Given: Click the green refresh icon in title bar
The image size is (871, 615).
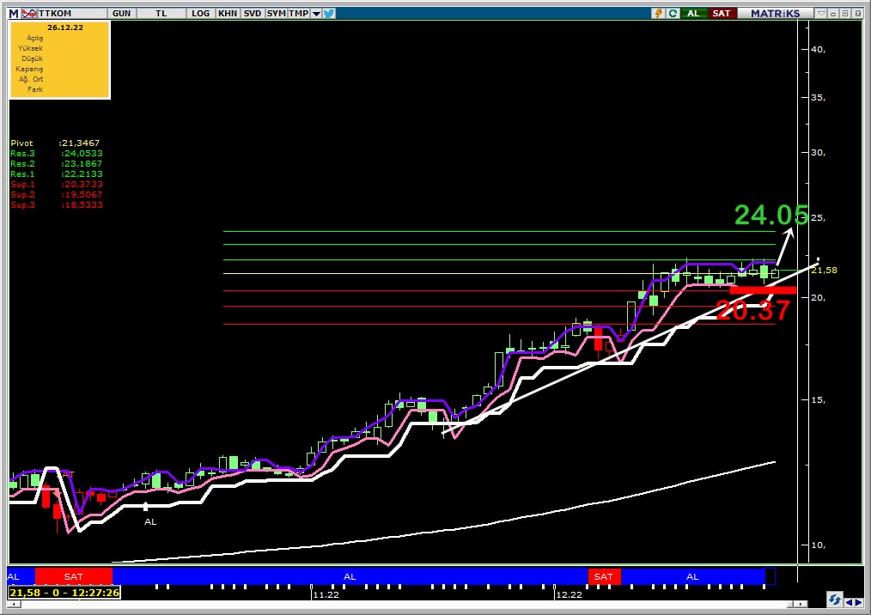Looking at the screenshot, I should [672, 13].
